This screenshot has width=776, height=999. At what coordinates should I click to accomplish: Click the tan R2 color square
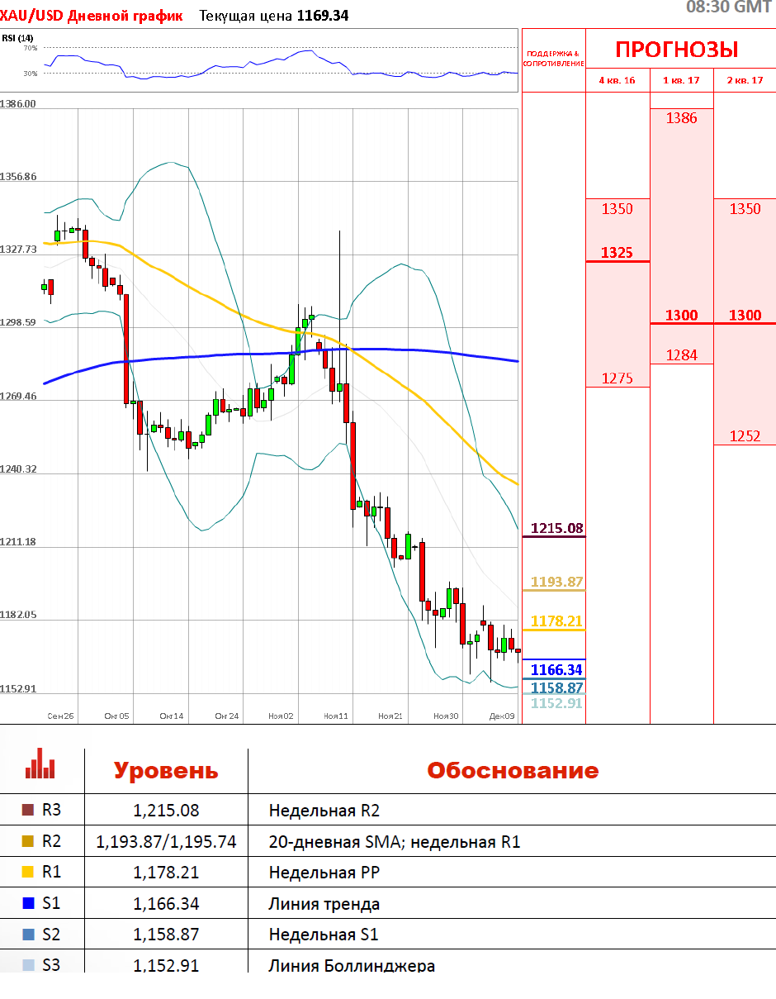(x=27, y=842)
